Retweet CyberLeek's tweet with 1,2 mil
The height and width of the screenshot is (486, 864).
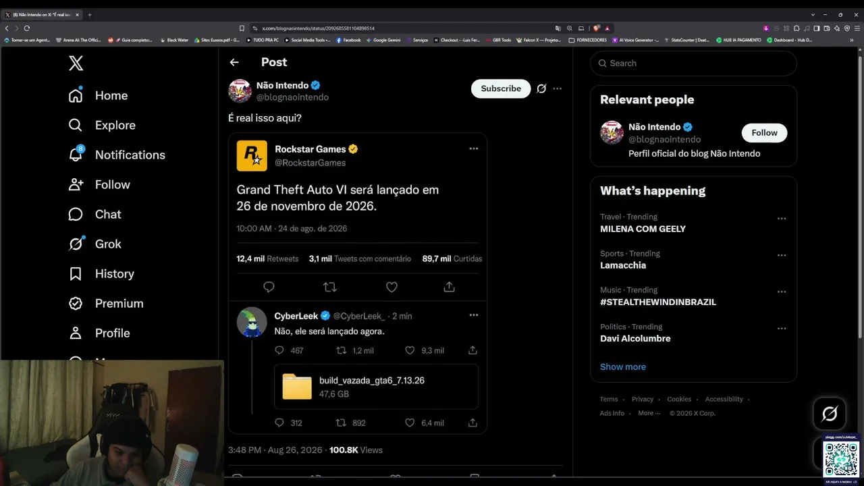click(342, 350)
